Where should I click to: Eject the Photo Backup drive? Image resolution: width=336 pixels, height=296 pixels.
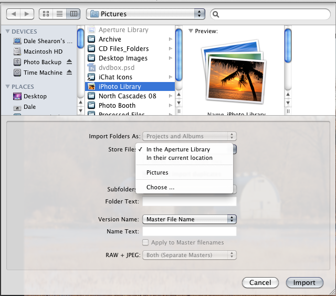[x=69, y=62]
